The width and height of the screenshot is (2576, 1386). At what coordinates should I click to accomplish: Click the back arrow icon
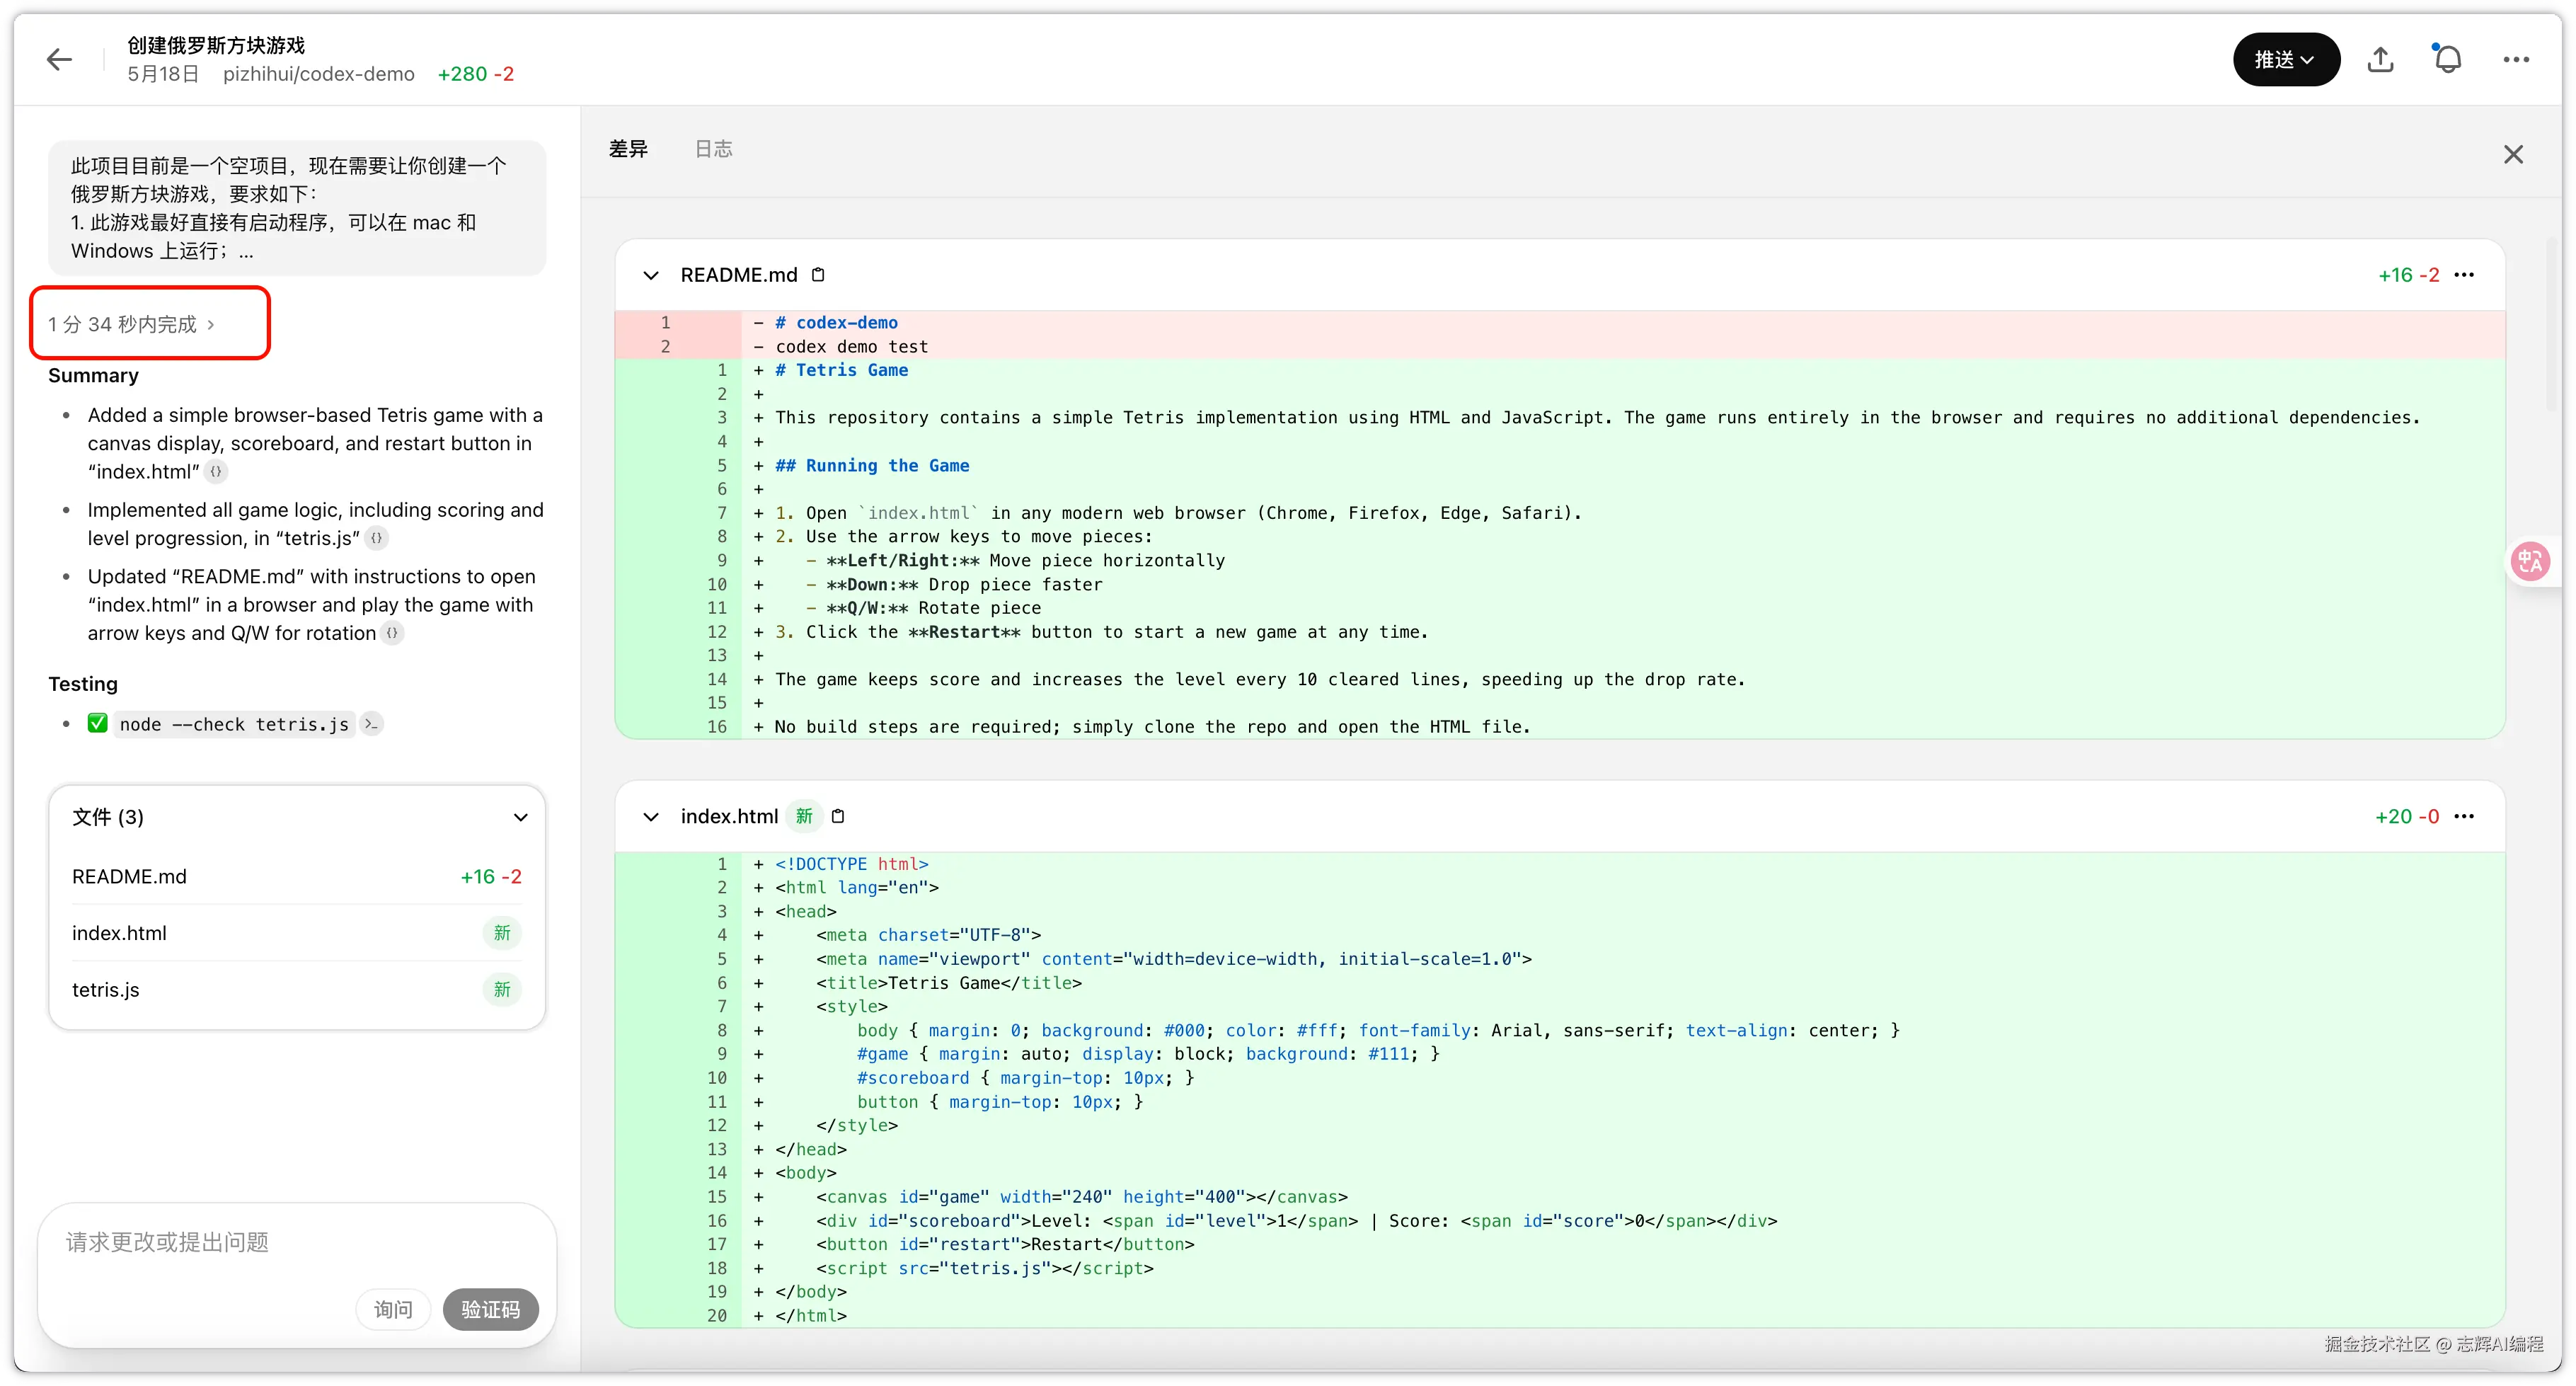coord(60,60)
